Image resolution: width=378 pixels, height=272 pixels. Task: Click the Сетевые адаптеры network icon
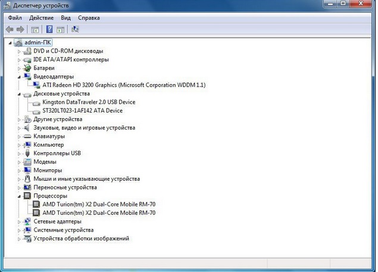point(27,221)
